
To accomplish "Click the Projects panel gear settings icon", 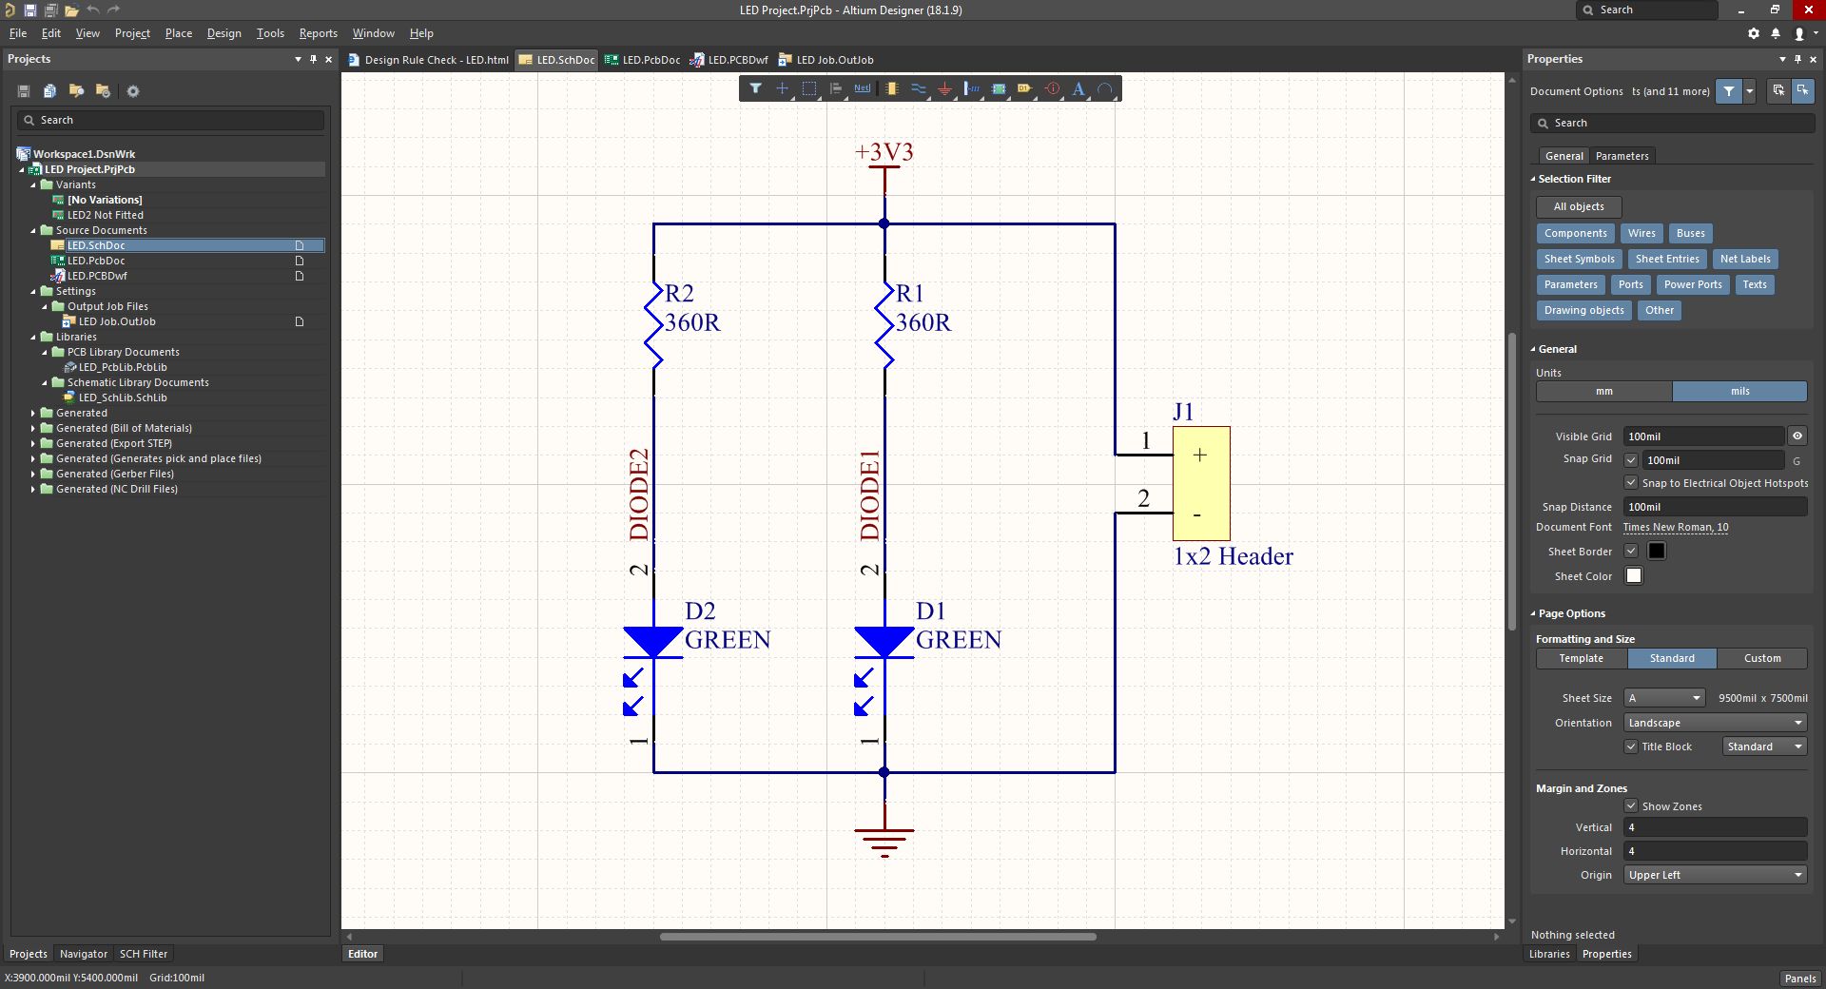I will click(133, 91).
